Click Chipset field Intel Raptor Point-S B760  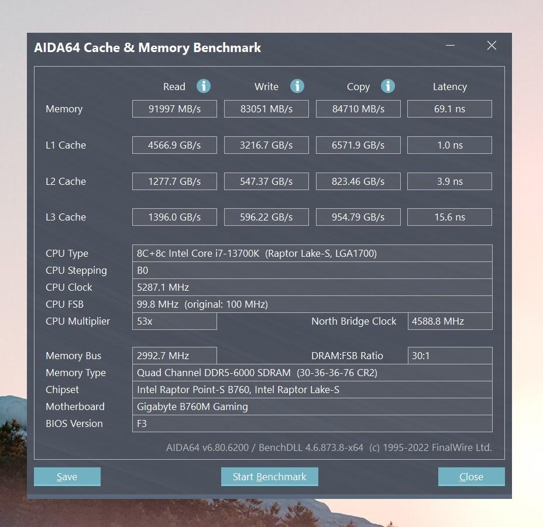[x=312, y=390]
